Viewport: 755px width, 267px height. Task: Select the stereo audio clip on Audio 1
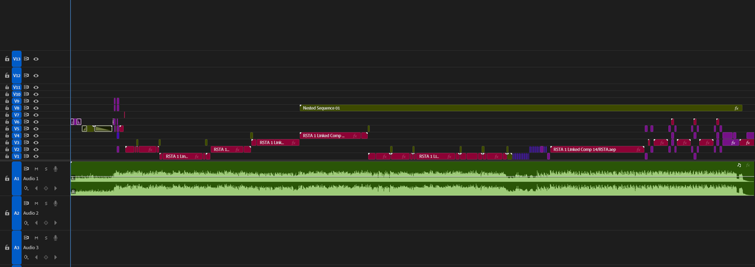click(x=412, y=179)
